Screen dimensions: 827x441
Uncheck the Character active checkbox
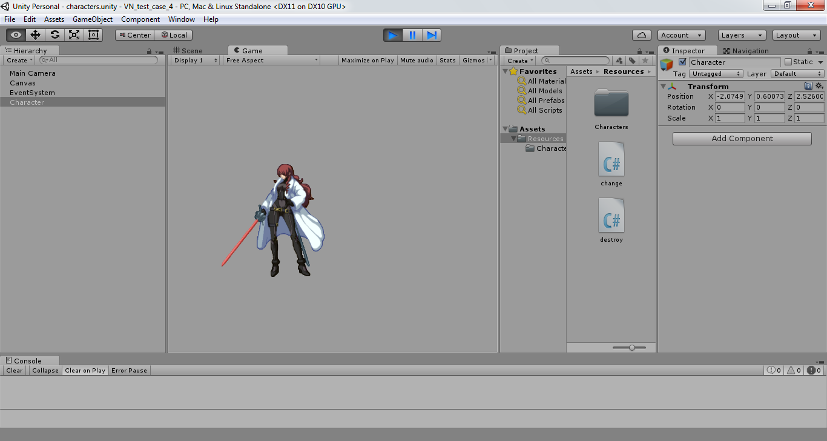682,62
